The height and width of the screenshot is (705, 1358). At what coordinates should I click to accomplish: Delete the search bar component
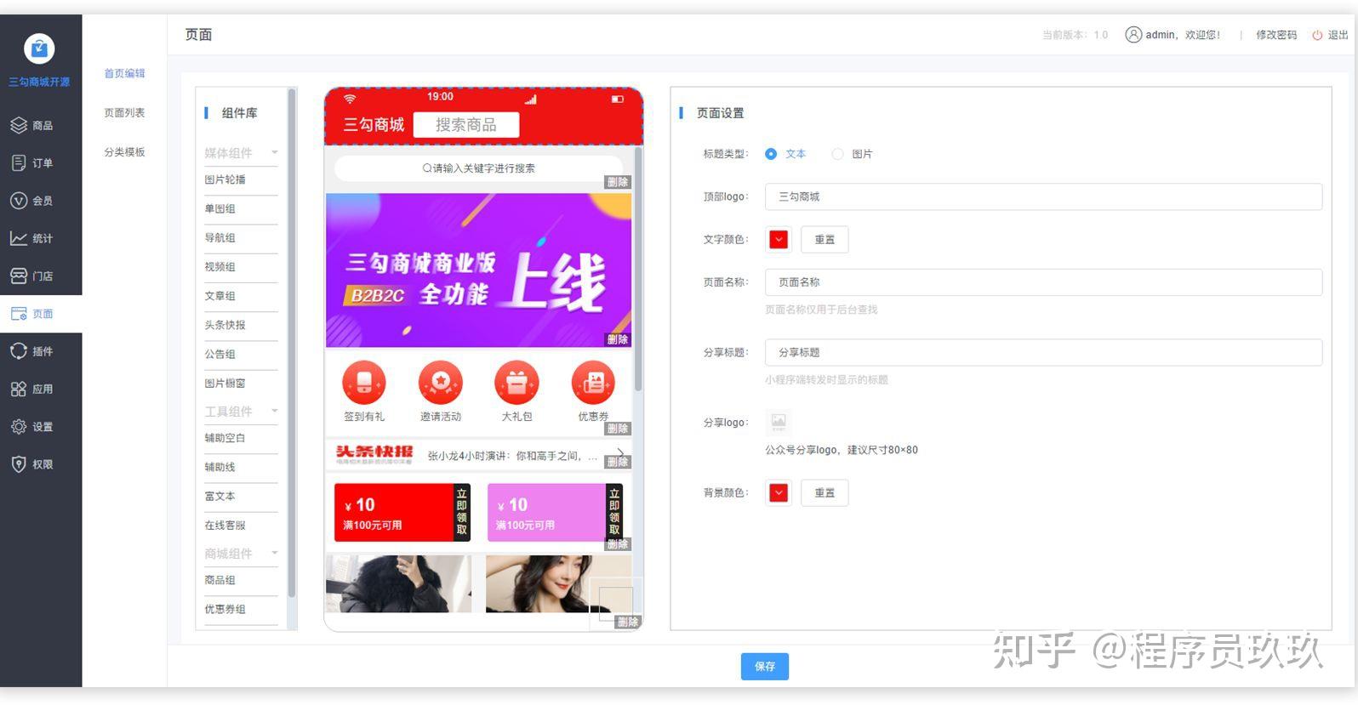tap(618, 182)
